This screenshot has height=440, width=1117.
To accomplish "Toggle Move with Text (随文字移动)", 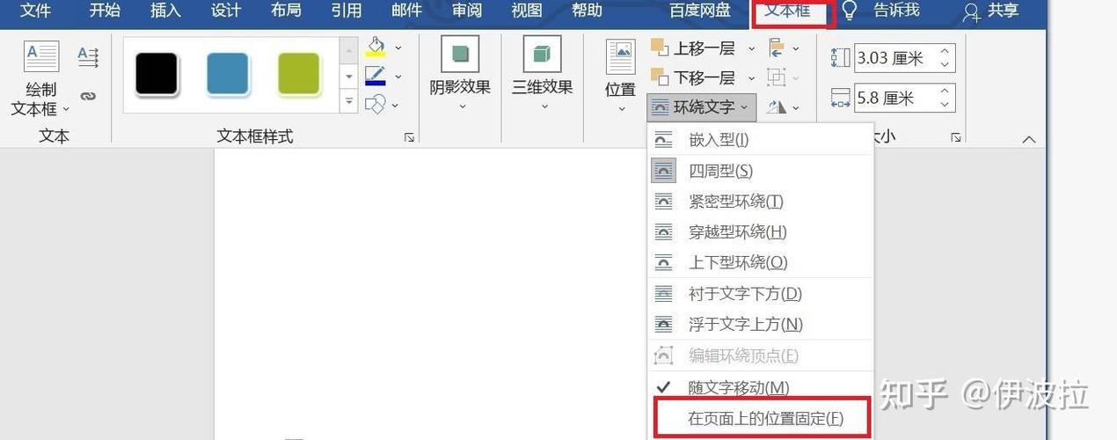I will (761, 387).
